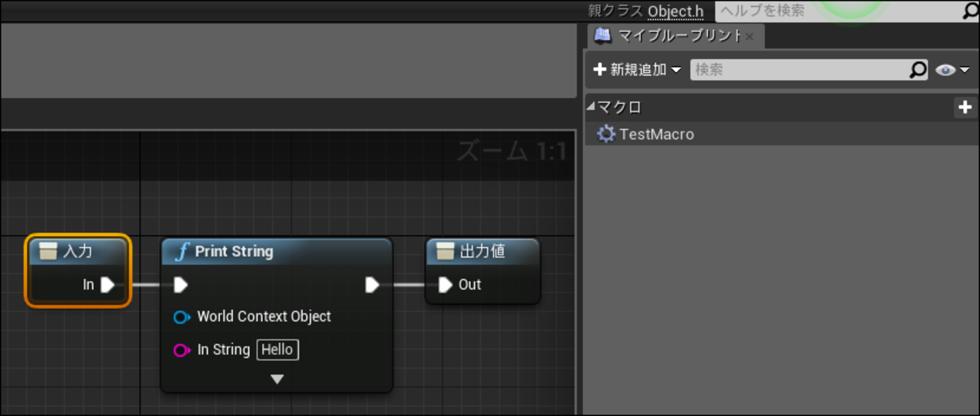The image size is (980, 416).
Task: Close the マイブループリント tab
Action: click(749, 36)
